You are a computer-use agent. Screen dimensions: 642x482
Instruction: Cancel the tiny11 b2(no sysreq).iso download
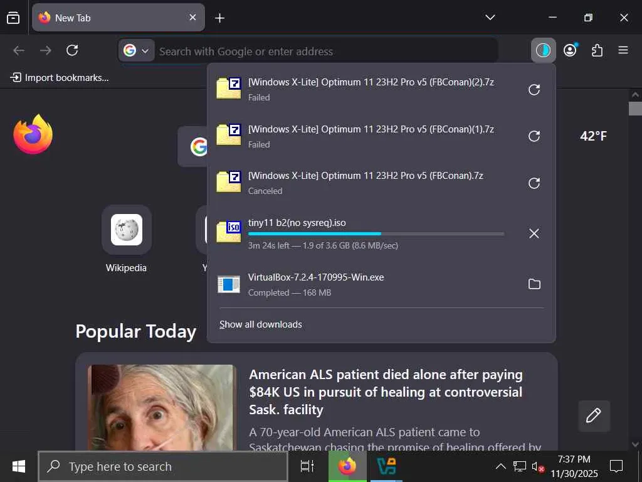[x=534, y=233]
